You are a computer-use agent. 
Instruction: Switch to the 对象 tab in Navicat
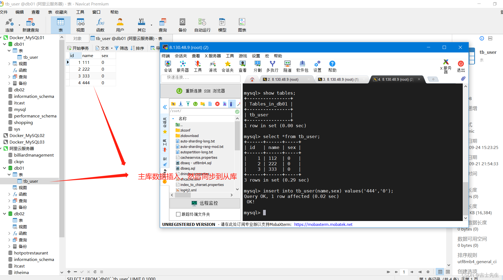tap(77, 38)
